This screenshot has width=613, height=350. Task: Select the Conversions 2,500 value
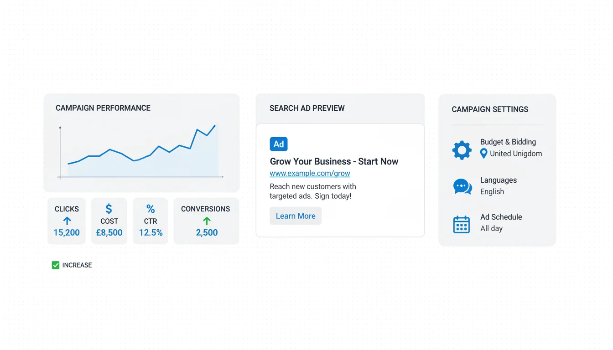coord(207,232)
